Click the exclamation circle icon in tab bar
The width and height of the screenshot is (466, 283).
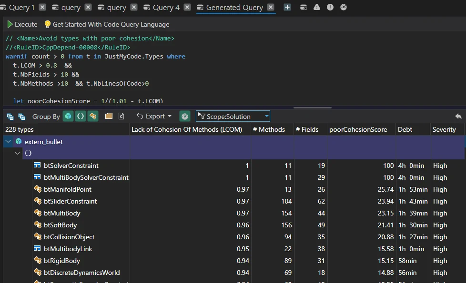(x=330, y=7)
